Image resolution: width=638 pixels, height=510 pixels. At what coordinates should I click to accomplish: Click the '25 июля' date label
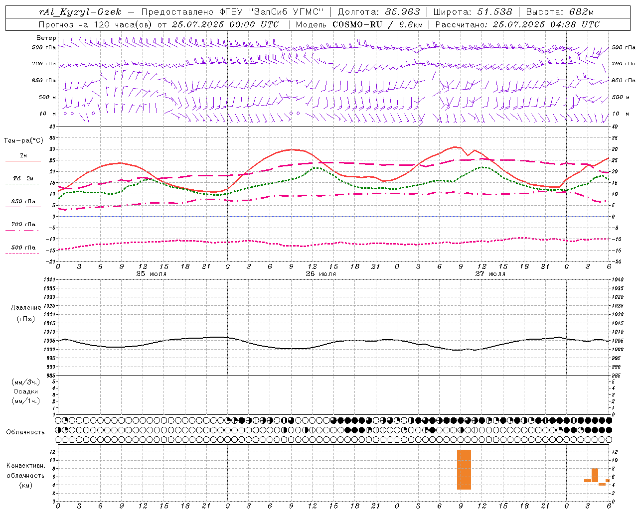pos(152,274)
